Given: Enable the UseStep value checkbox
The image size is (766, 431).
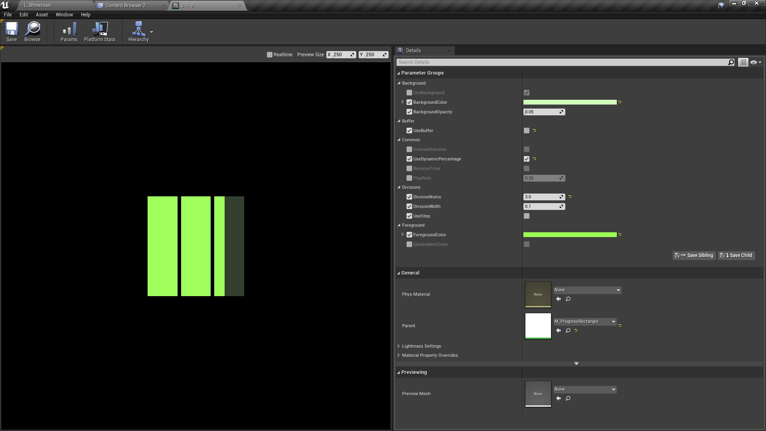Looking at the screenshot, I should point(527,216).
